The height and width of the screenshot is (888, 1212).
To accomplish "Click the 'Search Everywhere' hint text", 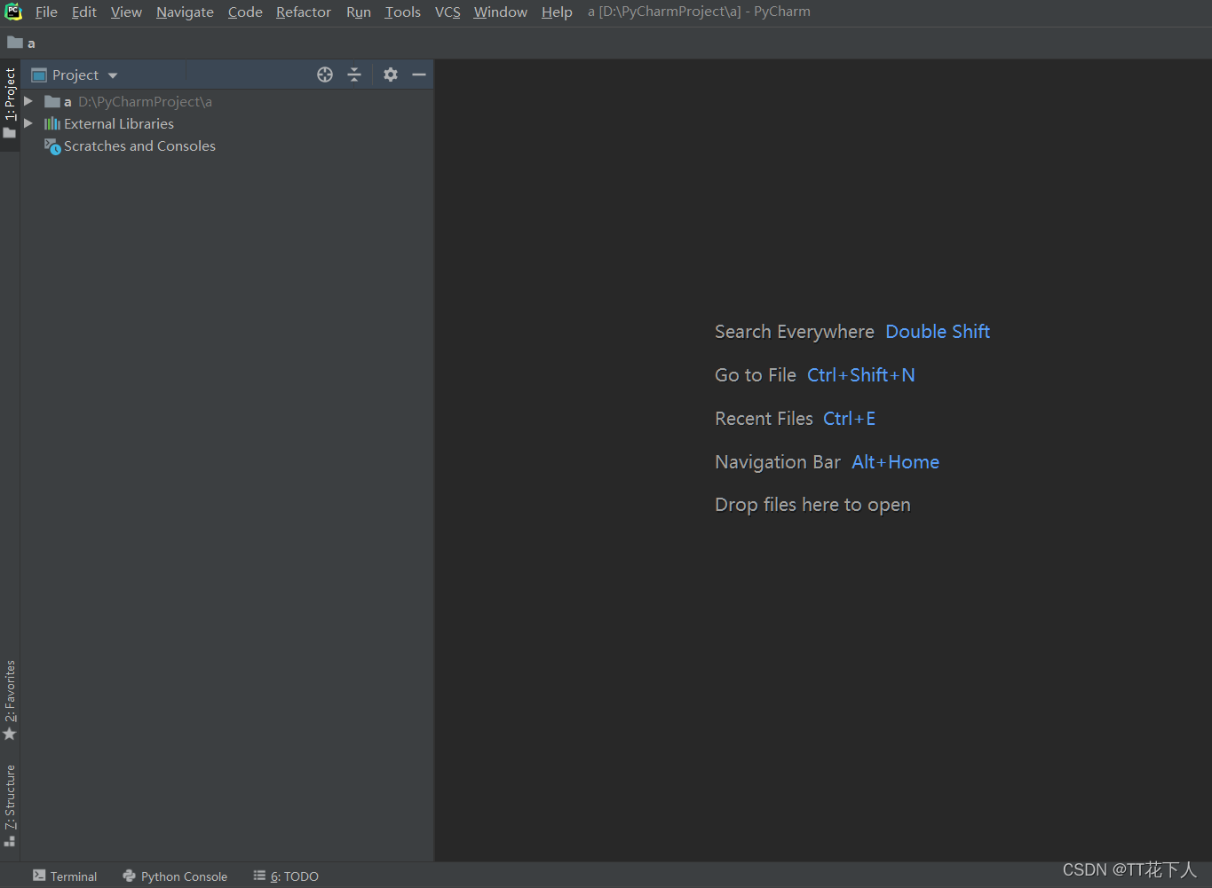I will 795,332.
